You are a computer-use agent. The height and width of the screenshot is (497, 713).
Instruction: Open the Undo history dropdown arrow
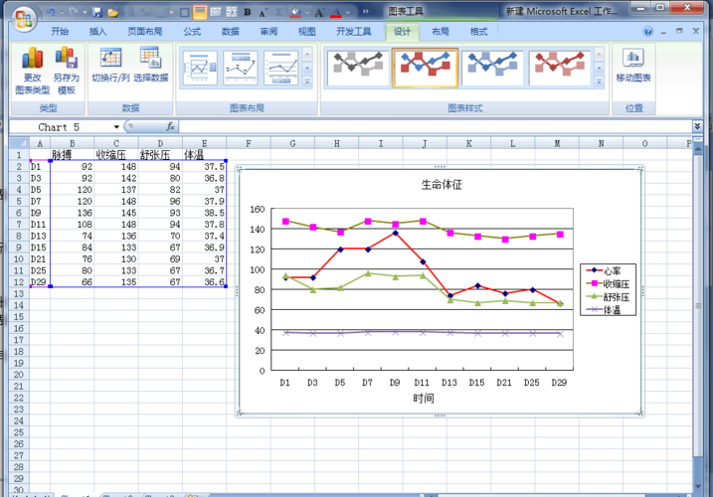(x=62, y=12)
